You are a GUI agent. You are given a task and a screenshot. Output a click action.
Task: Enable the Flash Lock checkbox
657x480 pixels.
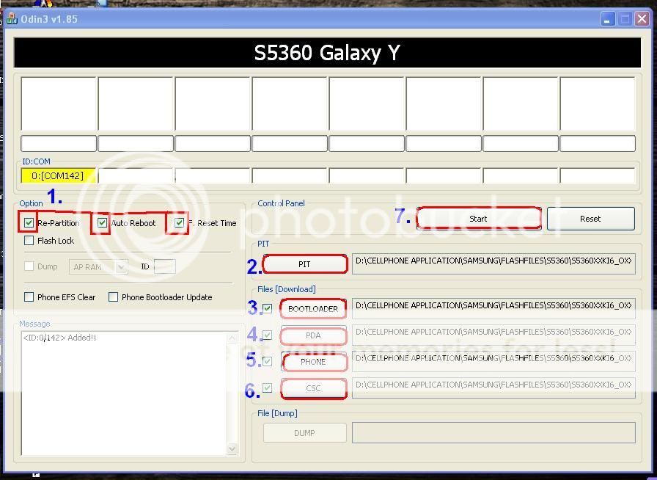coord(29,241)
